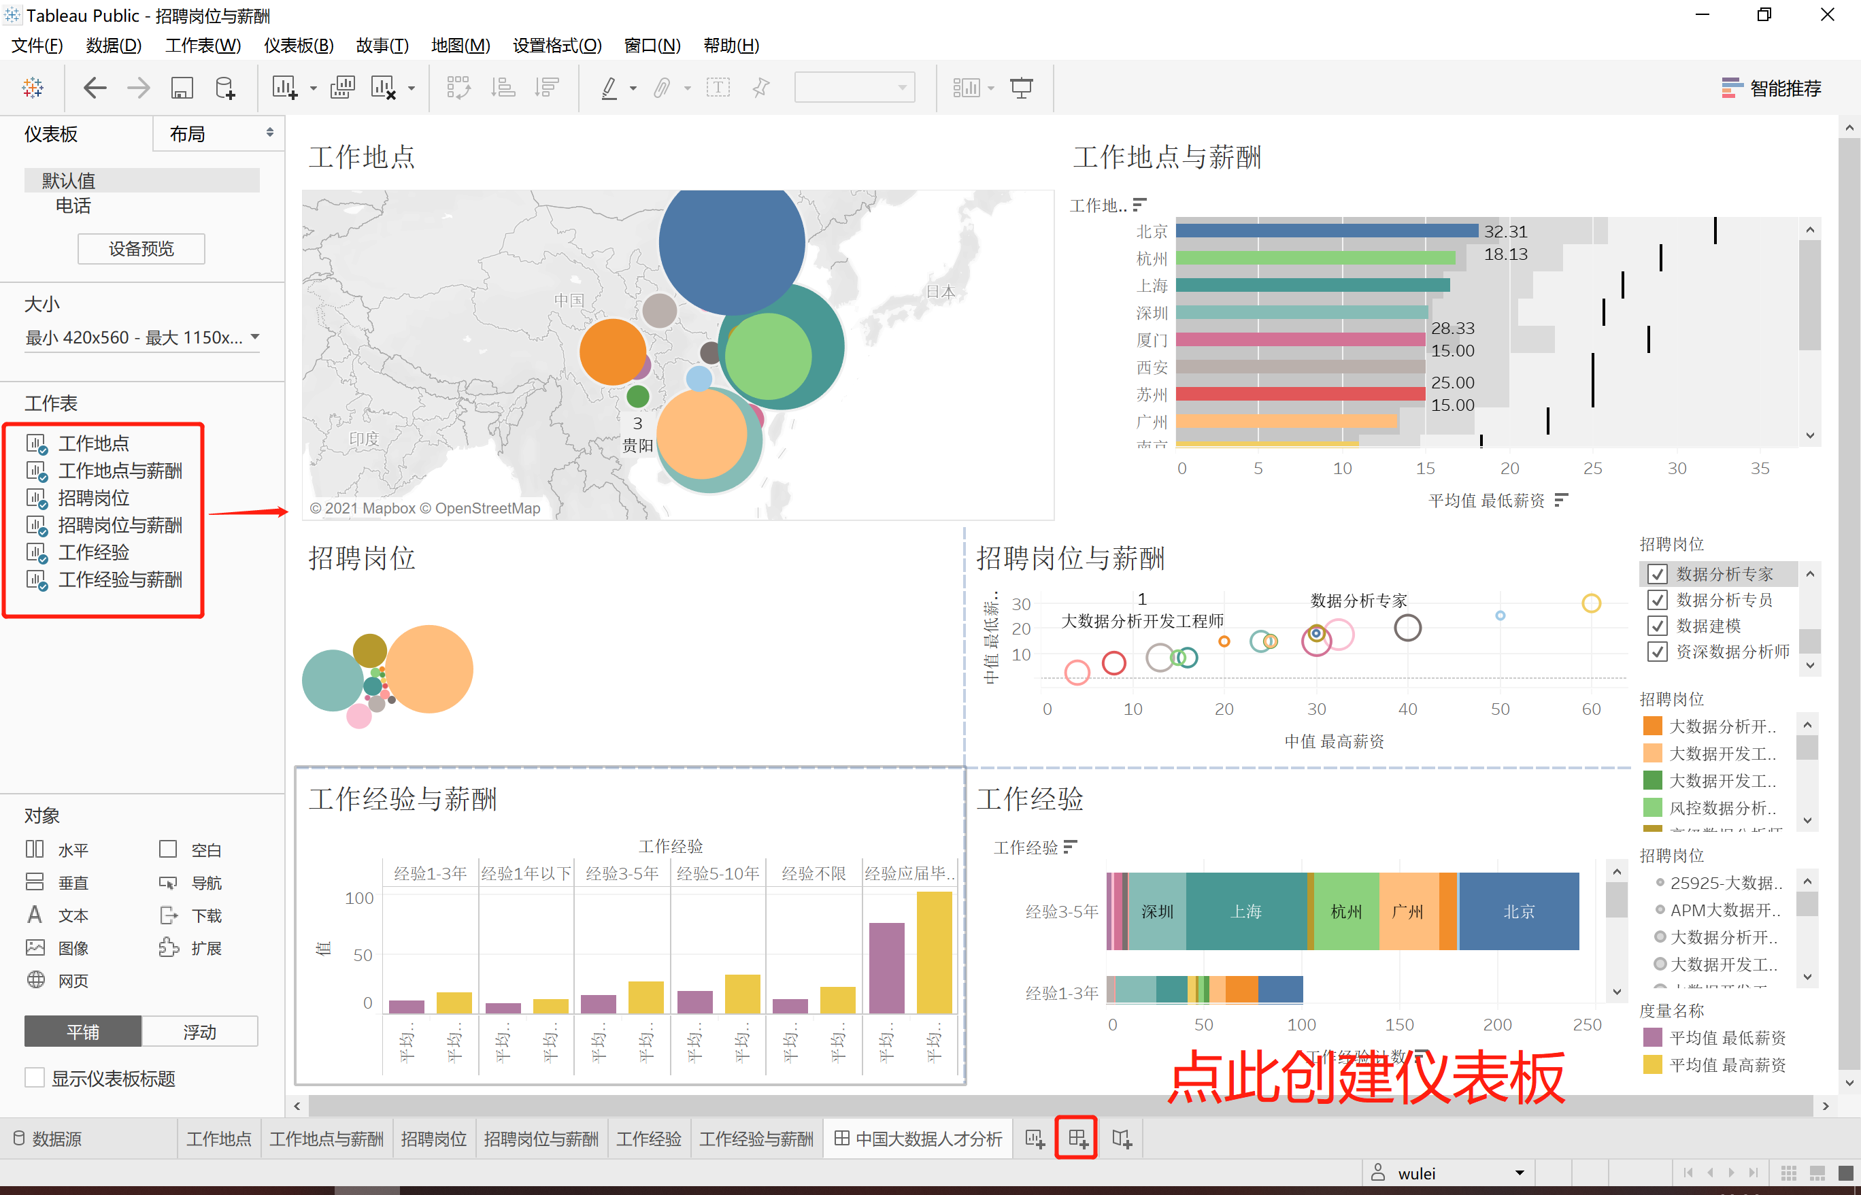
Task: Click the 平均值 最高薪资 yellow legend swatch
Action: coord(1652,1064)
